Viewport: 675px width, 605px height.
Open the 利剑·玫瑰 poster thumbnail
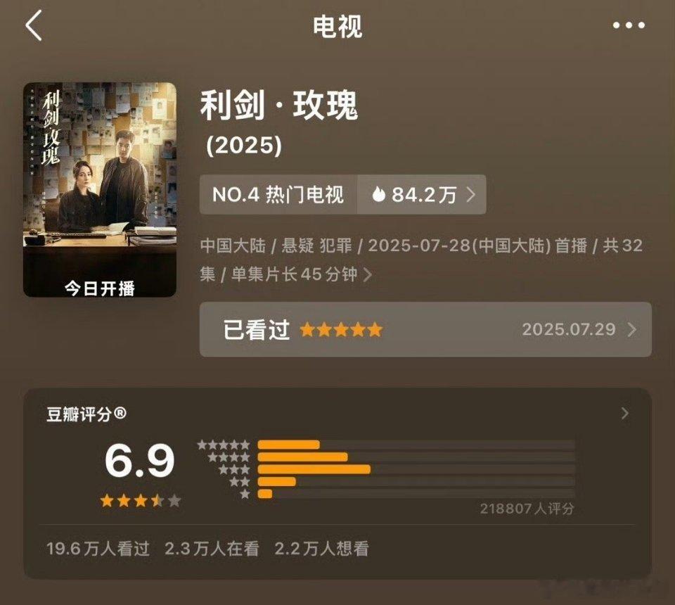click(x=100, y=189)
